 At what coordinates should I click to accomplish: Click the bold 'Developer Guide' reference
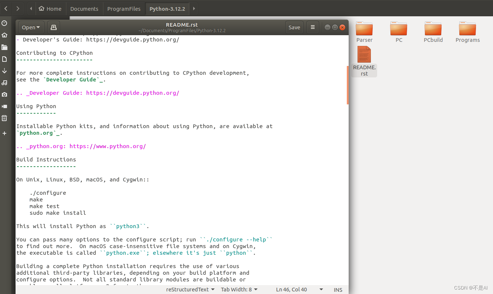tap(73, 80)
